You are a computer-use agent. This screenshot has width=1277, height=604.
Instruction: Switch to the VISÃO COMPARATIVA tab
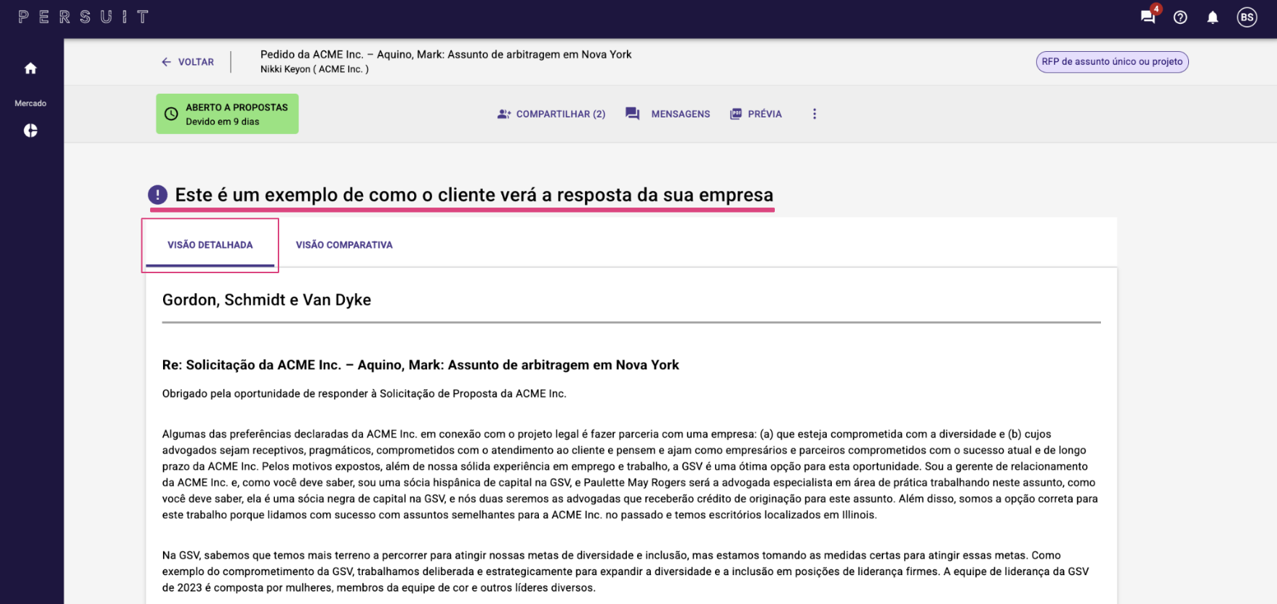(344, 245)
